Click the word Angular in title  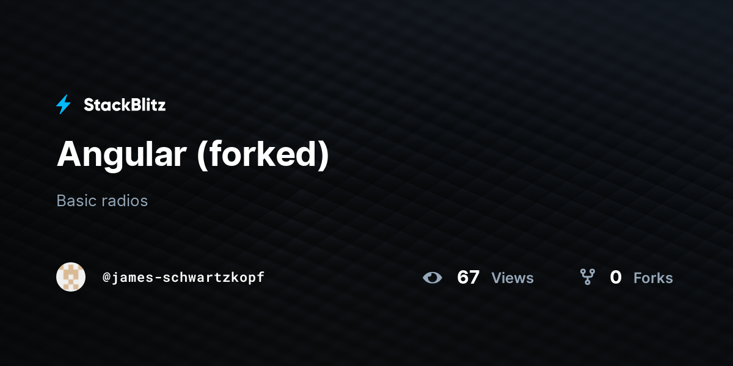122,154
